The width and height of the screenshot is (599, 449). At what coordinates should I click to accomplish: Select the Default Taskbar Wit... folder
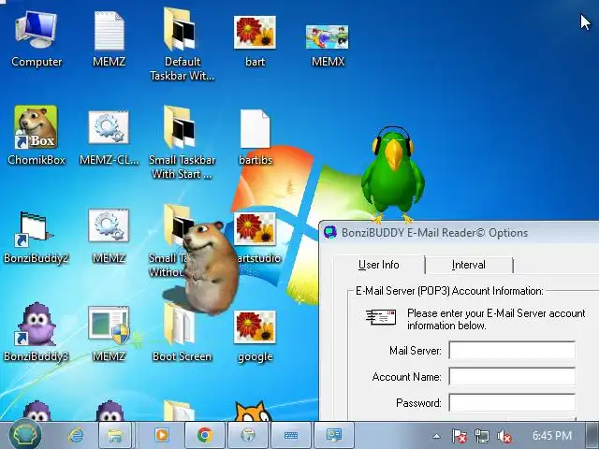click(183, 44)
